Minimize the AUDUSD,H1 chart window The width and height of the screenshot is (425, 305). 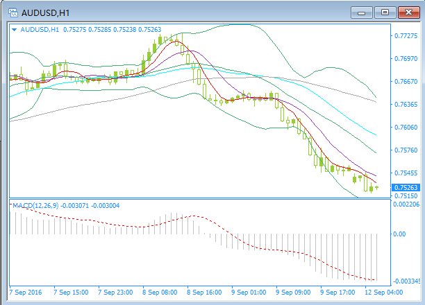tap(362, 12)
